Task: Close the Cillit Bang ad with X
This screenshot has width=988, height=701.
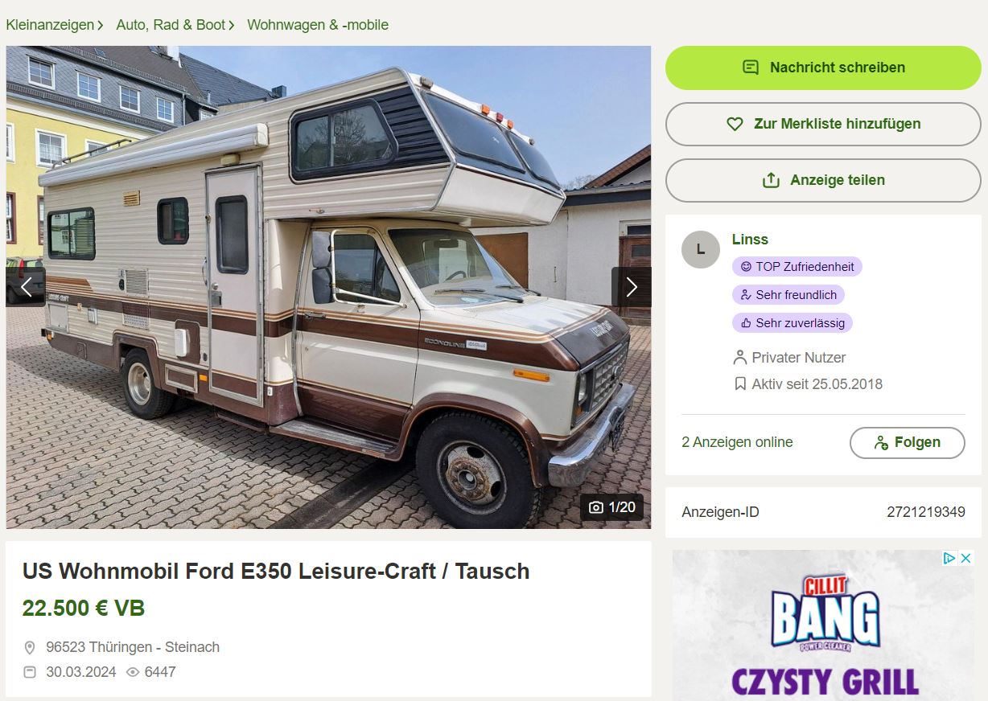Action: click(x=966, y=558)
